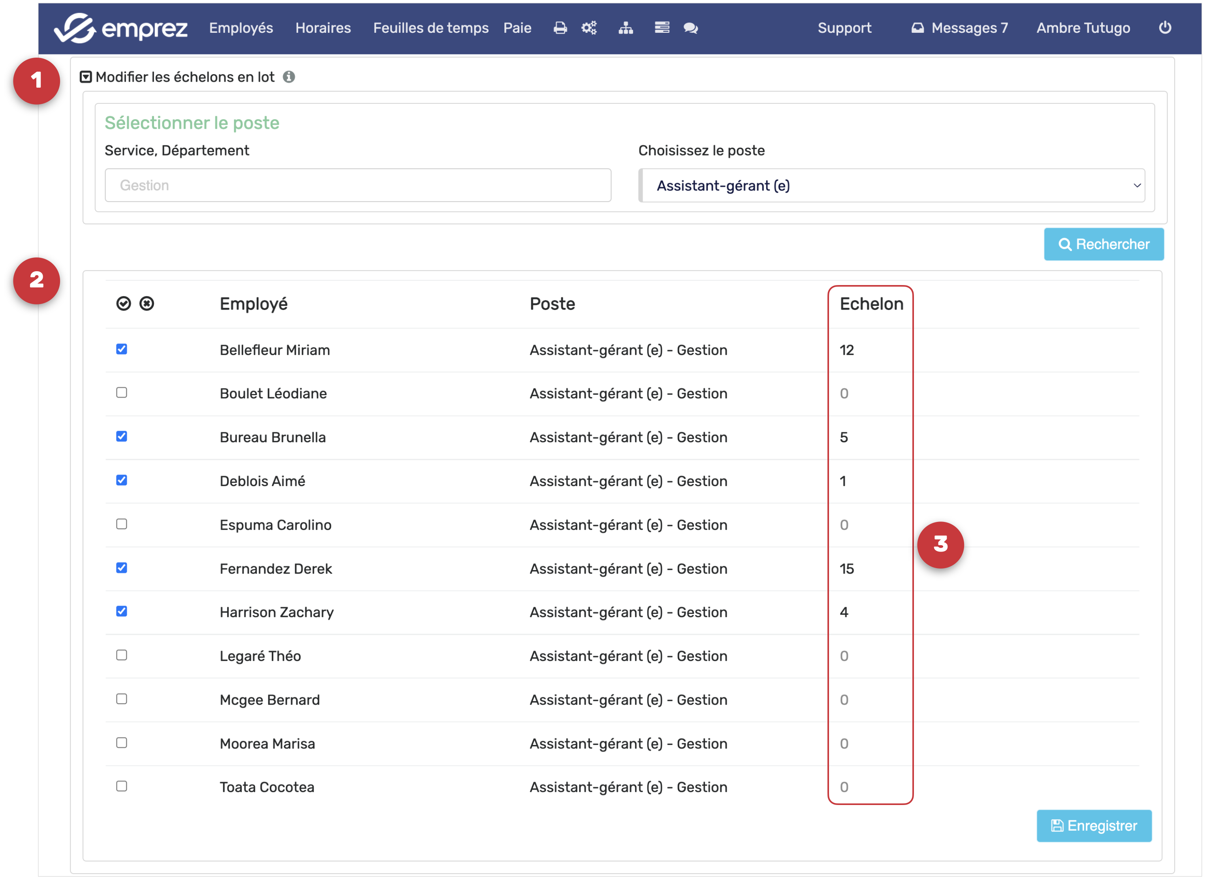Viewport: 1207px width, 882px height.
Task: Click the deselect-all X circle icon
Action: (x=147, y=304)
